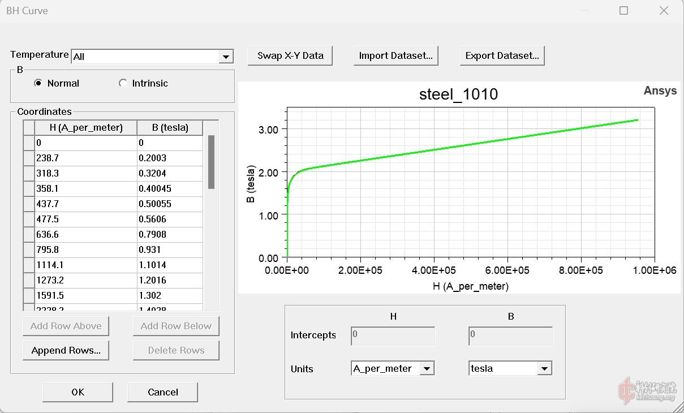This screenshot has width=684, height=413.
Task: Select the B cell with value 0.7908
Action: pos(170,234)
